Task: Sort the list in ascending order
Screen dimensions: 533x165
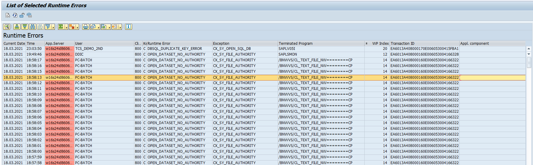Action: point(17,27)
